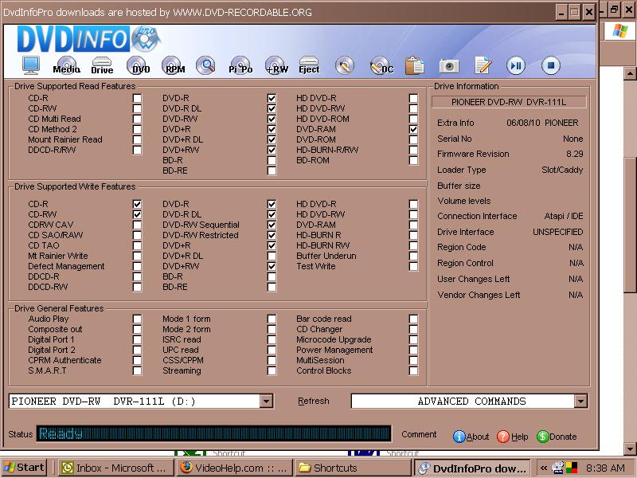The height and width of the screenshot is (478, 637).
Task: Expand hidden system tray icons chevron
Action: [544, 468]
